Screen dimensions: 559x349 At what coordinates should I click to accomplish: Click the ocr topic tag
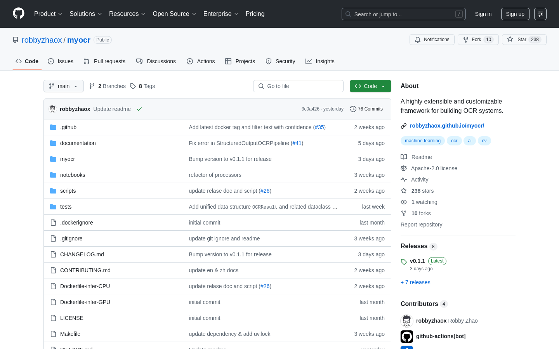[454, 141]
